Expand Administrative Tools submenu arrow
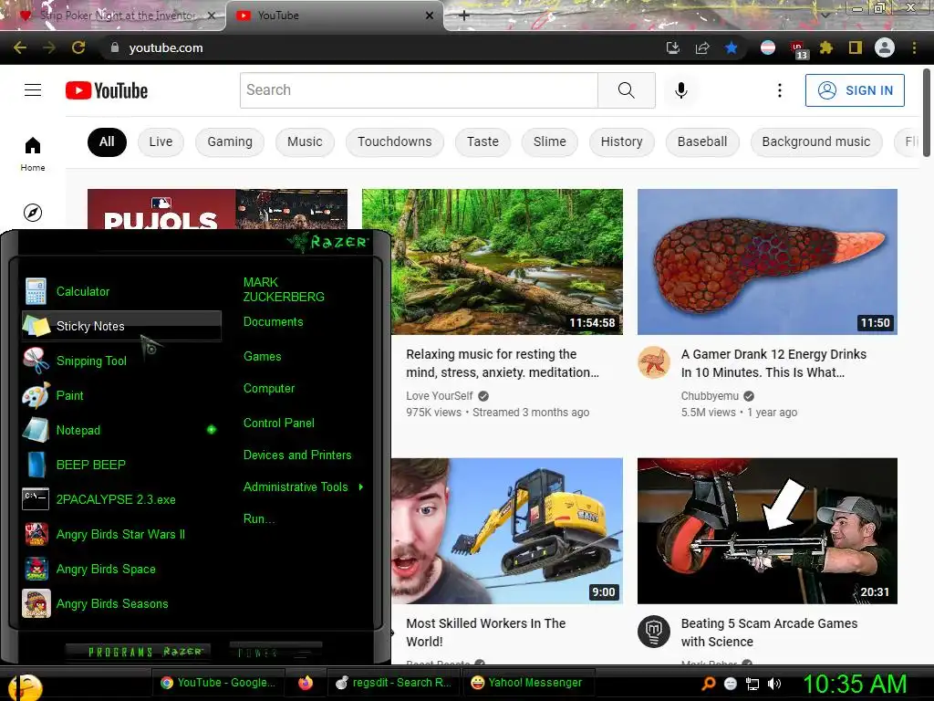 click(361, 487)
